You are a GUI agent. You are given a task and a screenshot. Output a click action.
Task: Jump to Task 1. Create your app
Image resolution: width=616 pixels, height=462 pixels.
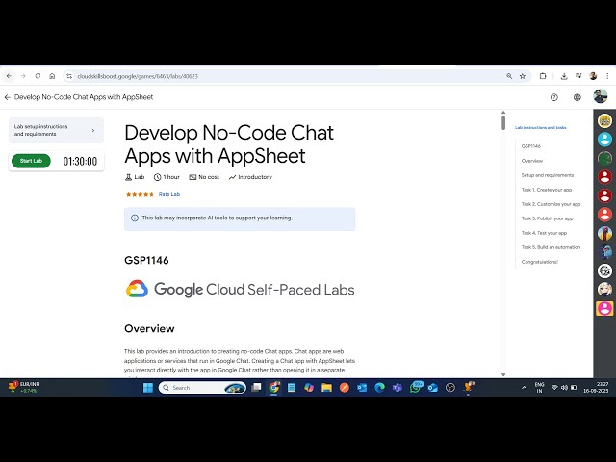click(x=547, y=190)
